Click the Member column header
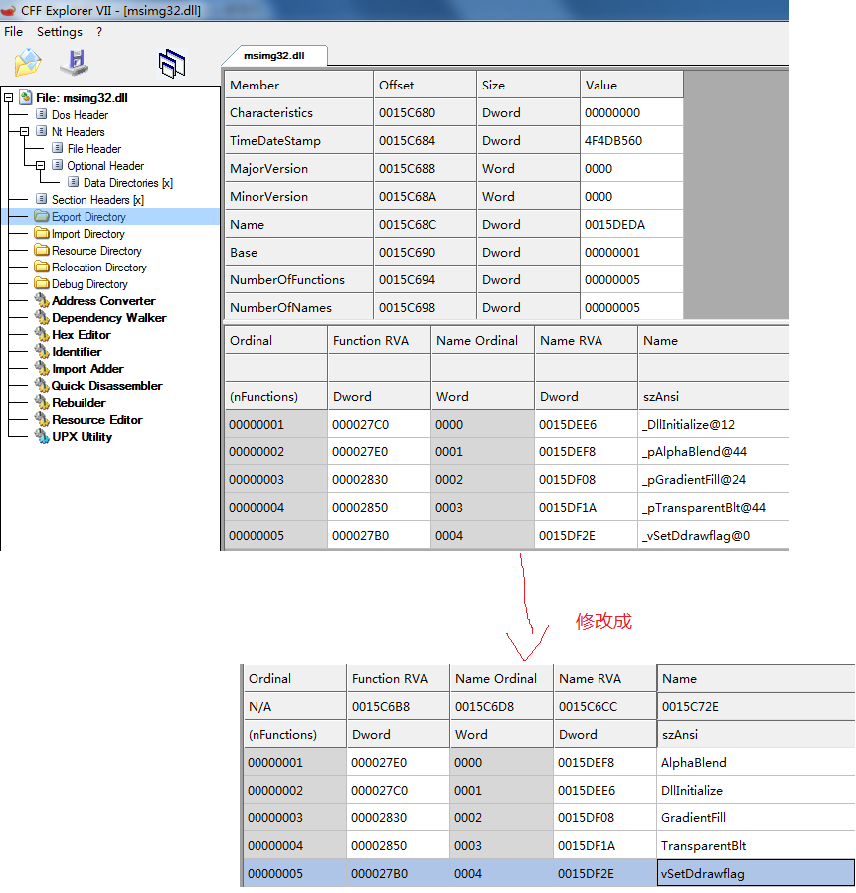Viewport: 856px width, 893px height. tap(299, 85)
